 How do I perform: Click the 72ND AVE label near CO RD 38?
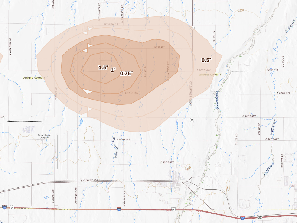tap(272, 70)
